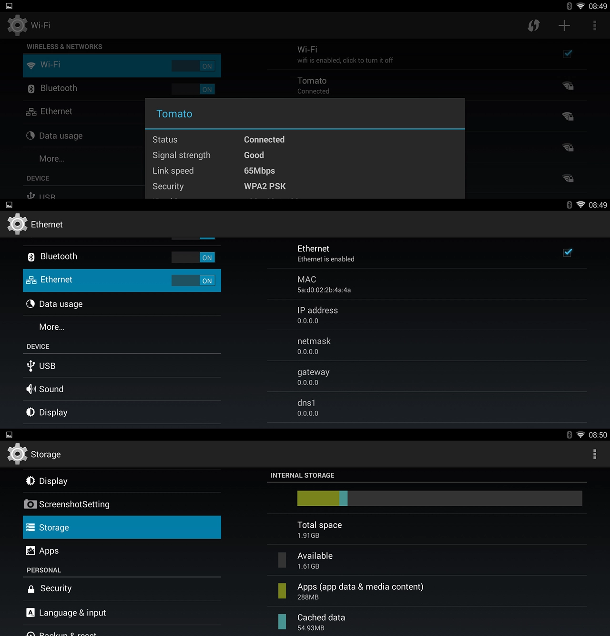Open Security settings
The width and height of the screenshot is (610, 636).
122,589
